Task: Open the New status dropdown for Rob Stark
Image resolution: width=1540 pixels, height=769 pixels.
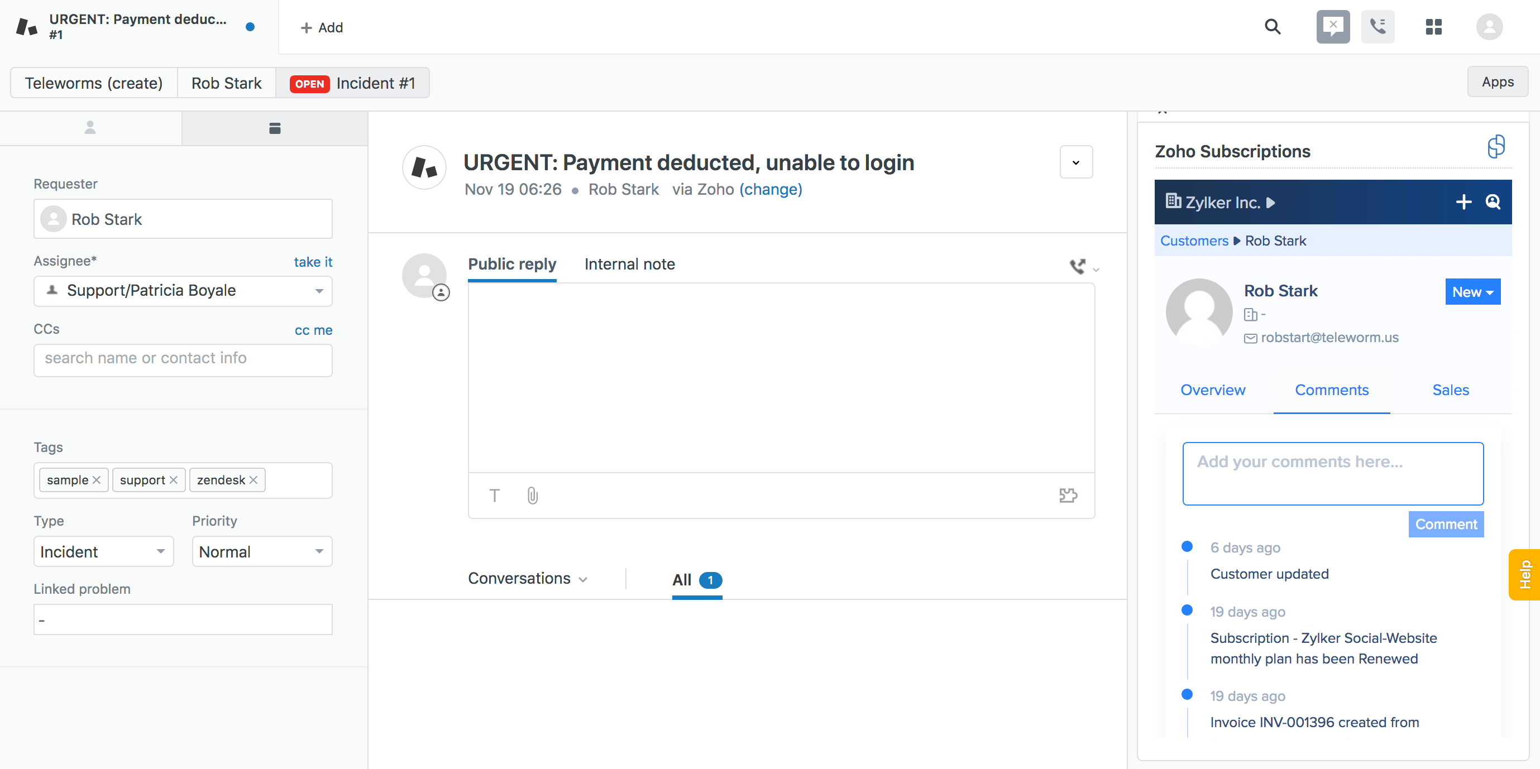Action: pos(1472,292)
